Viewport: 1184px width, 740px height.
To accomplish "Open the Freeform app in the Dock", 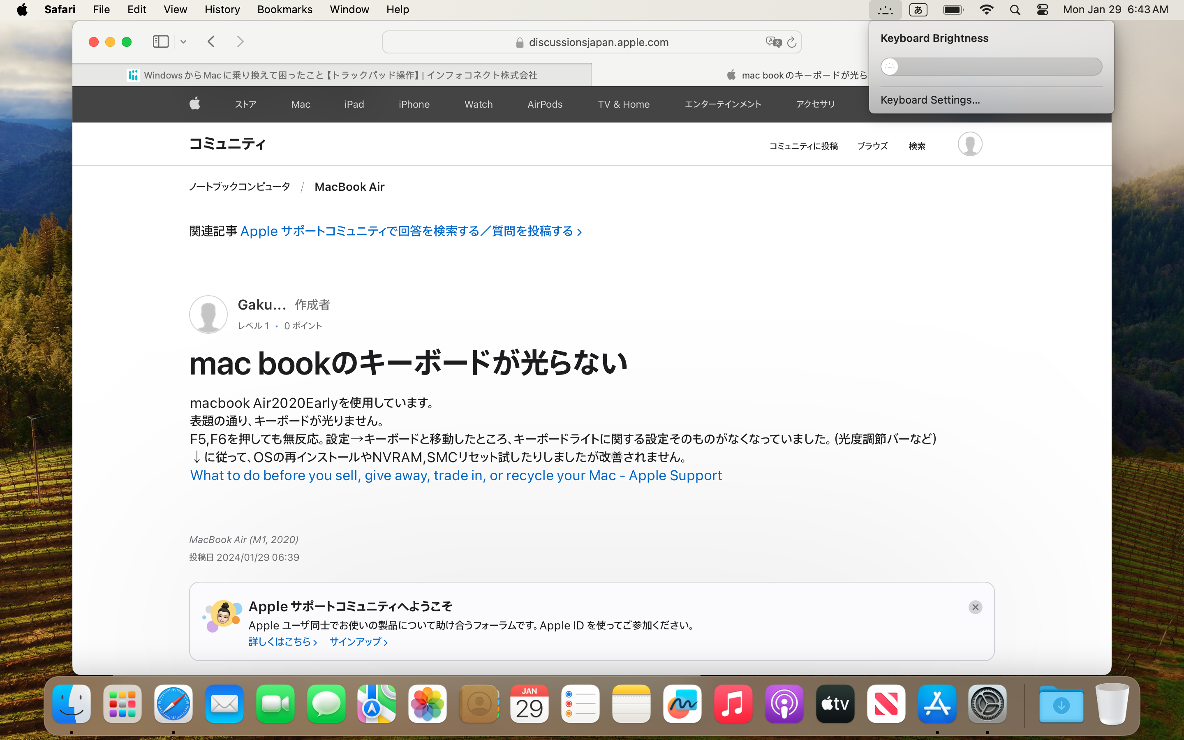I will [x=682, y=704].
